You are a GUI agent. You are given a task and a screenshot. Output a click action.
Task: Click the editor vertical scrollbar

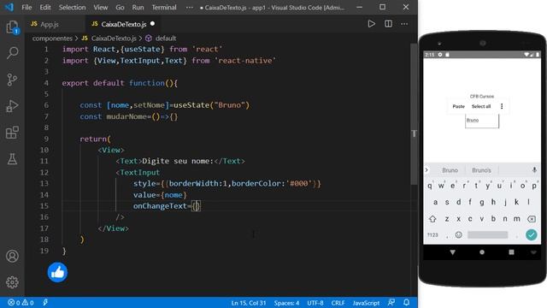point(414,114)
